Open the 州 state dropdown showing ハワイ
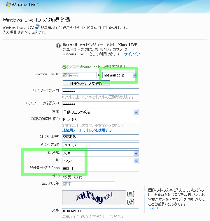 click(x=101, y=161)
